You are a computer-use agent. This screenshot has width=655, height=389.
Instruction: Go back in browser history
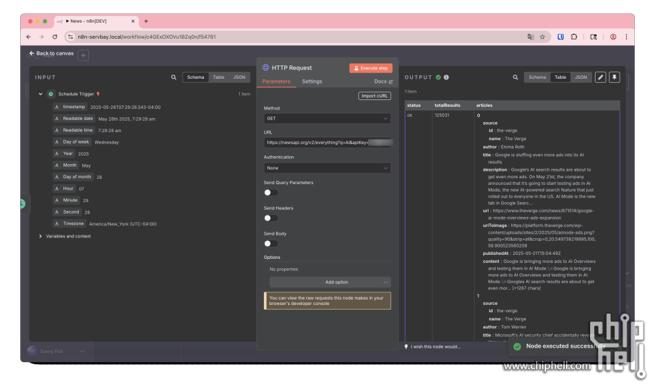tap(28, 37)
